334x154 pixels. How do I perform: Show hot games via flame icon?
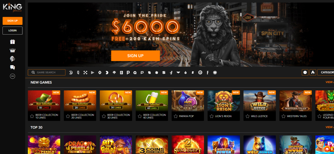[313, 72]
